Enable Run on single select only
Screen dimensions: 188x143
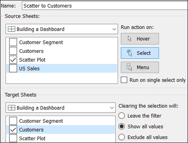pyautogui.click(x=124, y=80)
